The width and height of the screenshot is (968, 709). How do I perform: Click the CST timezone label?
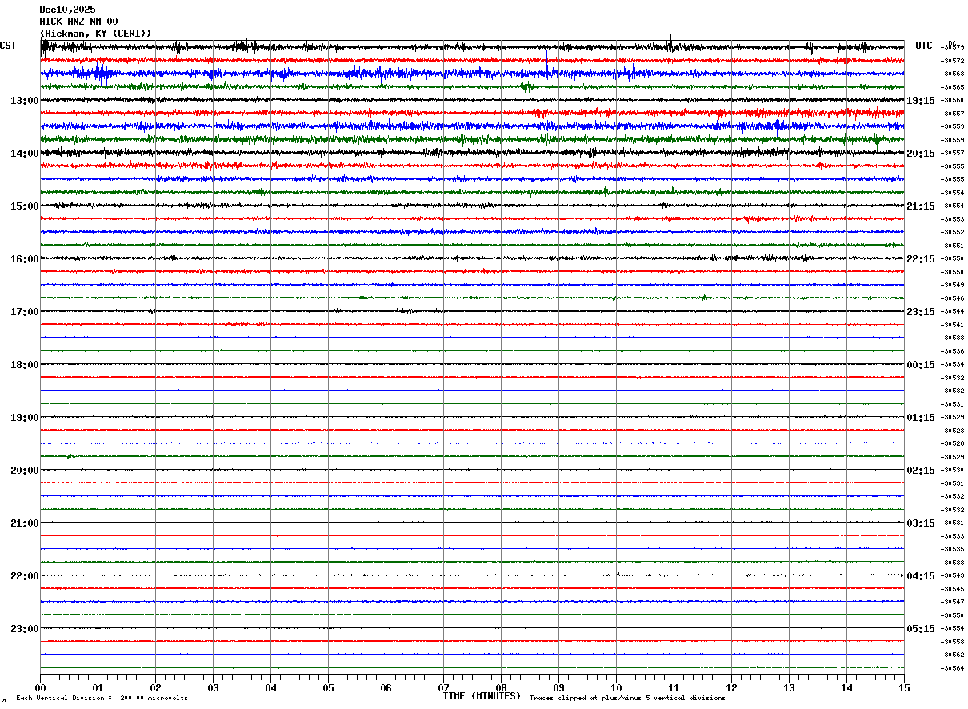point(8,46)
